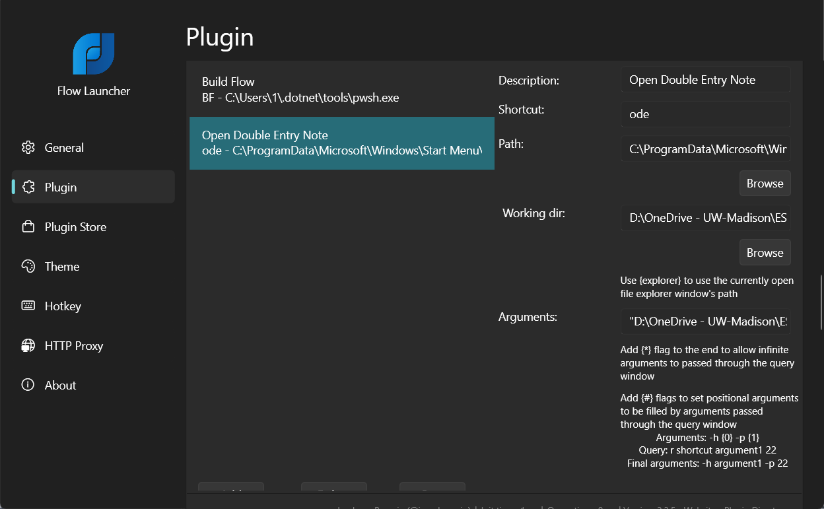Click the Path: label
The height and width of the screenshot is (509, 824).
(x=511, y=144)
